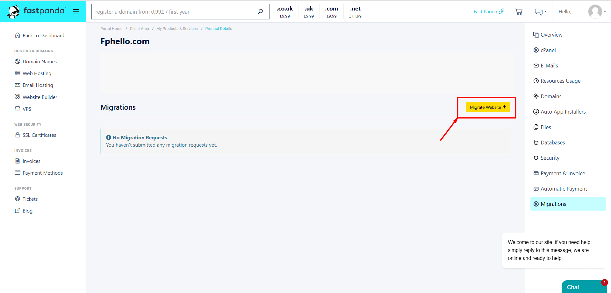Open SSL Certificates lock icon

pos(18,135)
